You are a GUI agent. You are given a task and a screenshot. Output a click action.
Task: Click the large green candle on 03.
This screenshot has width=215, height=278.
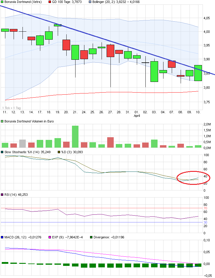click(154, 72)
